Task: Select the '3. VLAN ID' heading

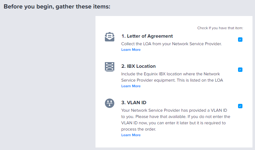Action: 134,103
